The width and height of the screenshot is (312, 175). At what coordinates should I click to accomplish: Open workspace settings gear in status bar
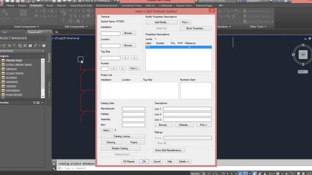(278, 174)
